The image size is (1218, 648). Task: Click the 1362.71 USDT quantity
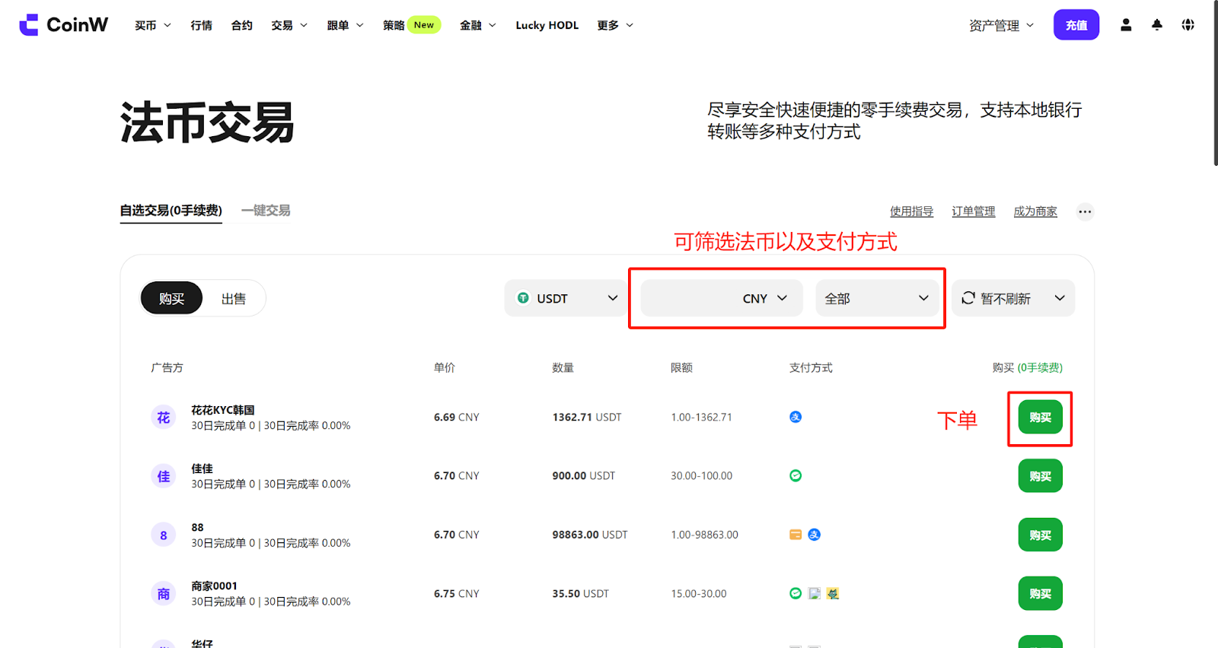[x=587, y=417]
